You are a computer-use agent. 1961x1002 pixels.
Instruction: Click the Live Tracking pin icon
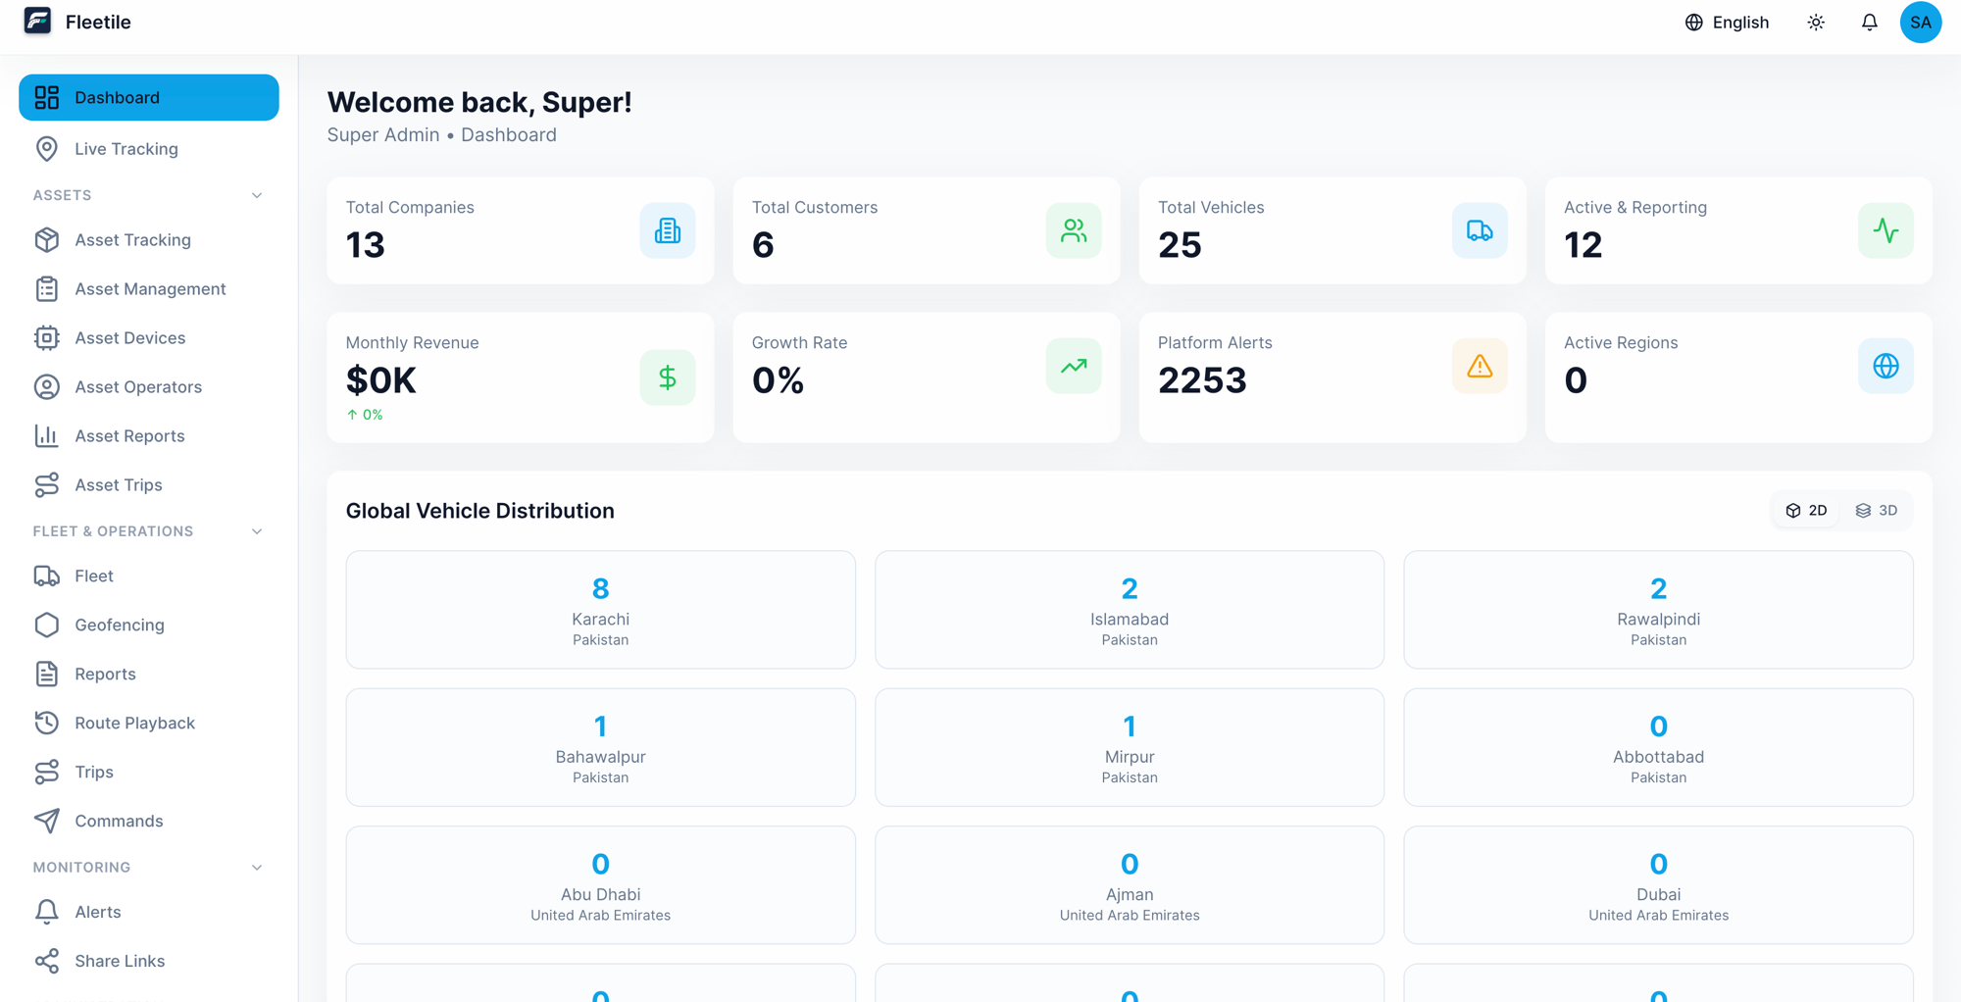coord(47,148)
